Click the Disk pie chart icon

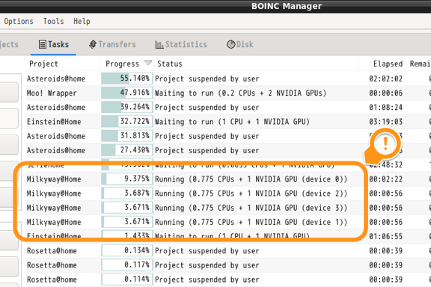[231, 44]
